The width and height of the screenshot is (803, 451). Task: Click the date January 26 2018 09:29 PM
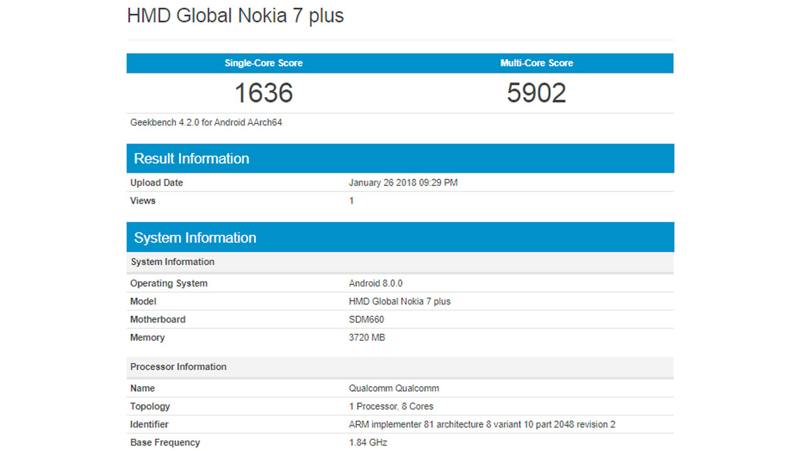(403, 183)
